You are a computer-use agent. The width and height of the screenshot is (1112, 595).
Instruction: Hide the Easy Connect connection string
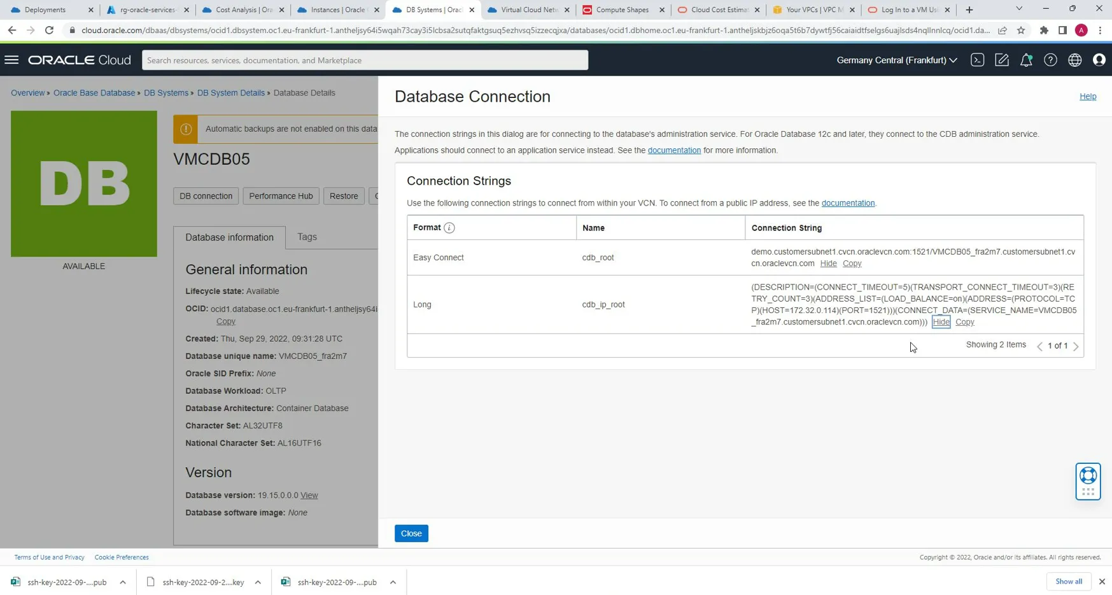tap(828, 263)
